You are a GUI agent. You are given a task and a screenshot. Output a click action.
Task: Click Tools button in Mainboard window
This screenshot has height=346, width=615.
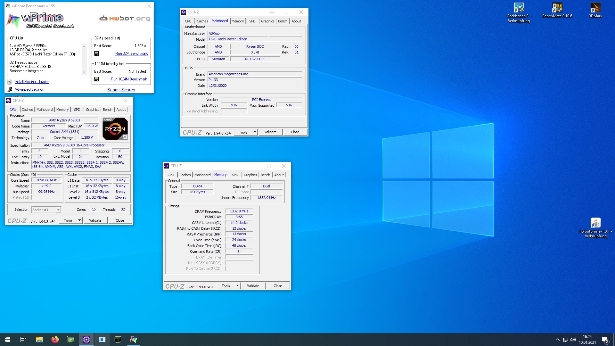(243, 132)
